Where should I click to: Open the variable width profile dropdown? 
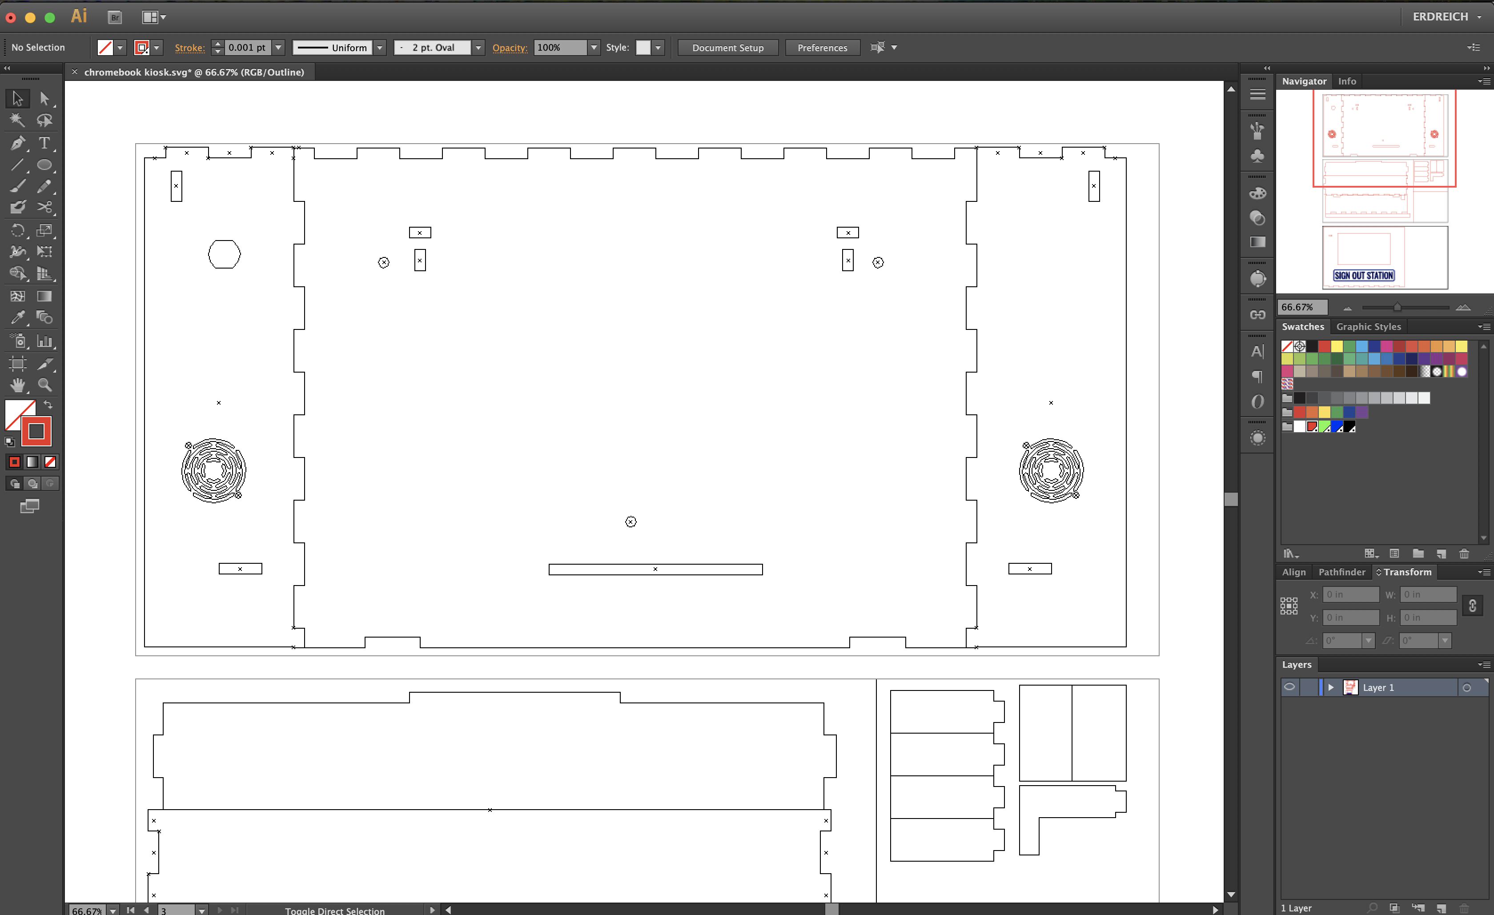click(x=380, y=47)
